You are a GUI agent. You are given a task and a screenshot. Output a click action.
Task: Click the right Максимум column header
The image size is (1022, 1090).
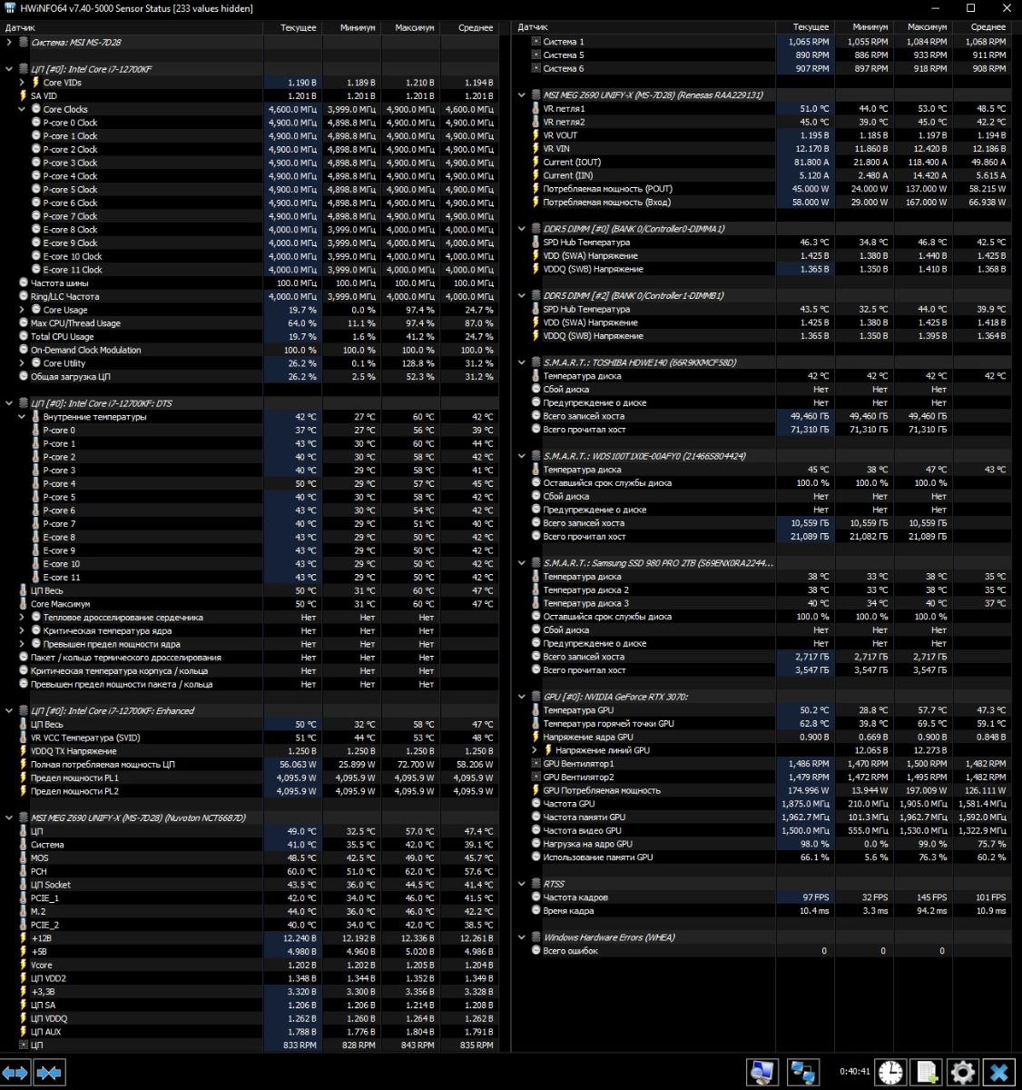pyautogui.click(x=922, y=27)
